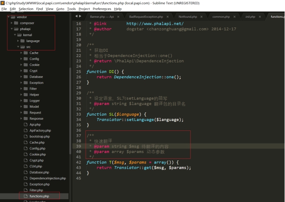The height and width of the screenshot is (202, 285).
Task: Click the Request folder icon
Action: [x=26, y=113]
